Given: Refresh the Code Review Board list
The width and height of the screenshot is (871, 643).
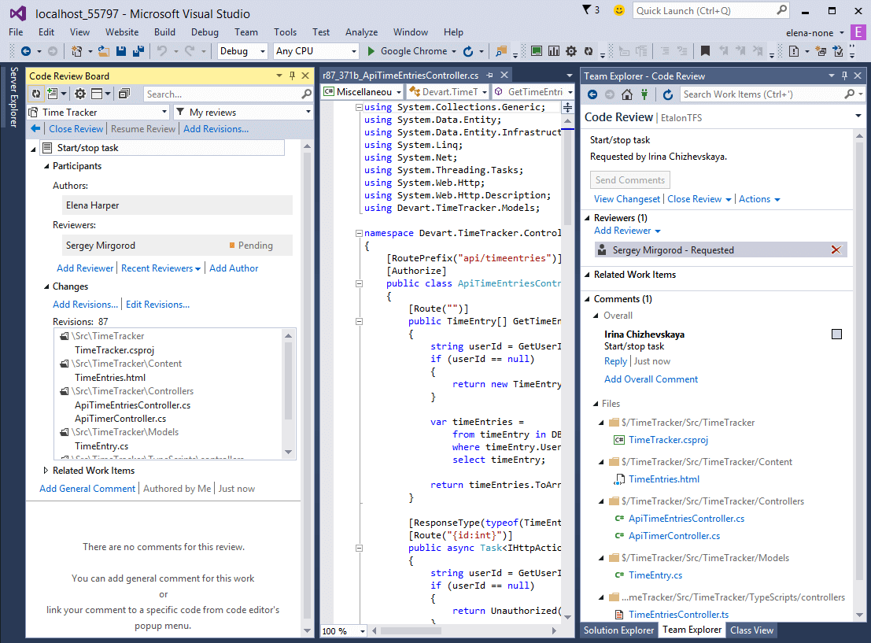Looking at the screenshot, I should click(37, 94).
